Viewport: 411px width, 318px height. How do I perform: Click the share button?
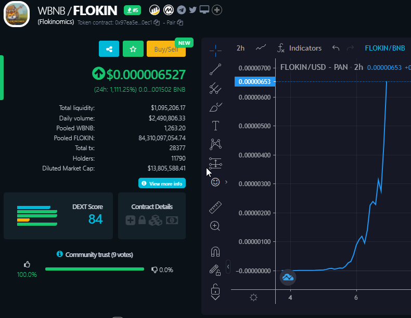pyautogui.click(x=109, y=49)
